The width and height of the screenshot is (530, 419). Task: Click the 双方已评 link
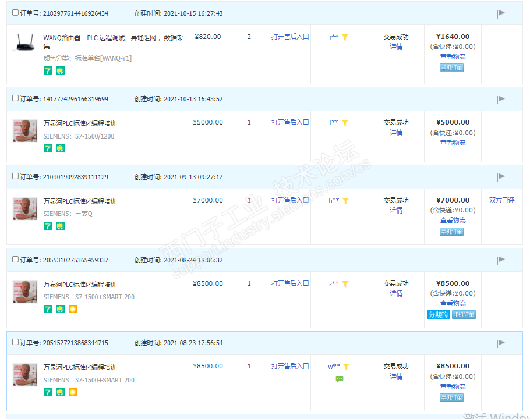[x=501, y=200]
